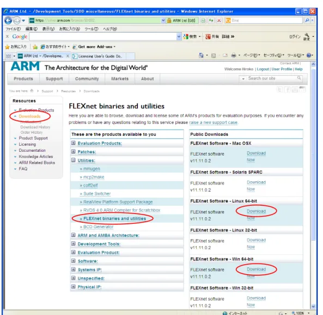This screenshot has width=323, height=315.
Task: Click the add to favorites bar icon
Action: point(35,47)
